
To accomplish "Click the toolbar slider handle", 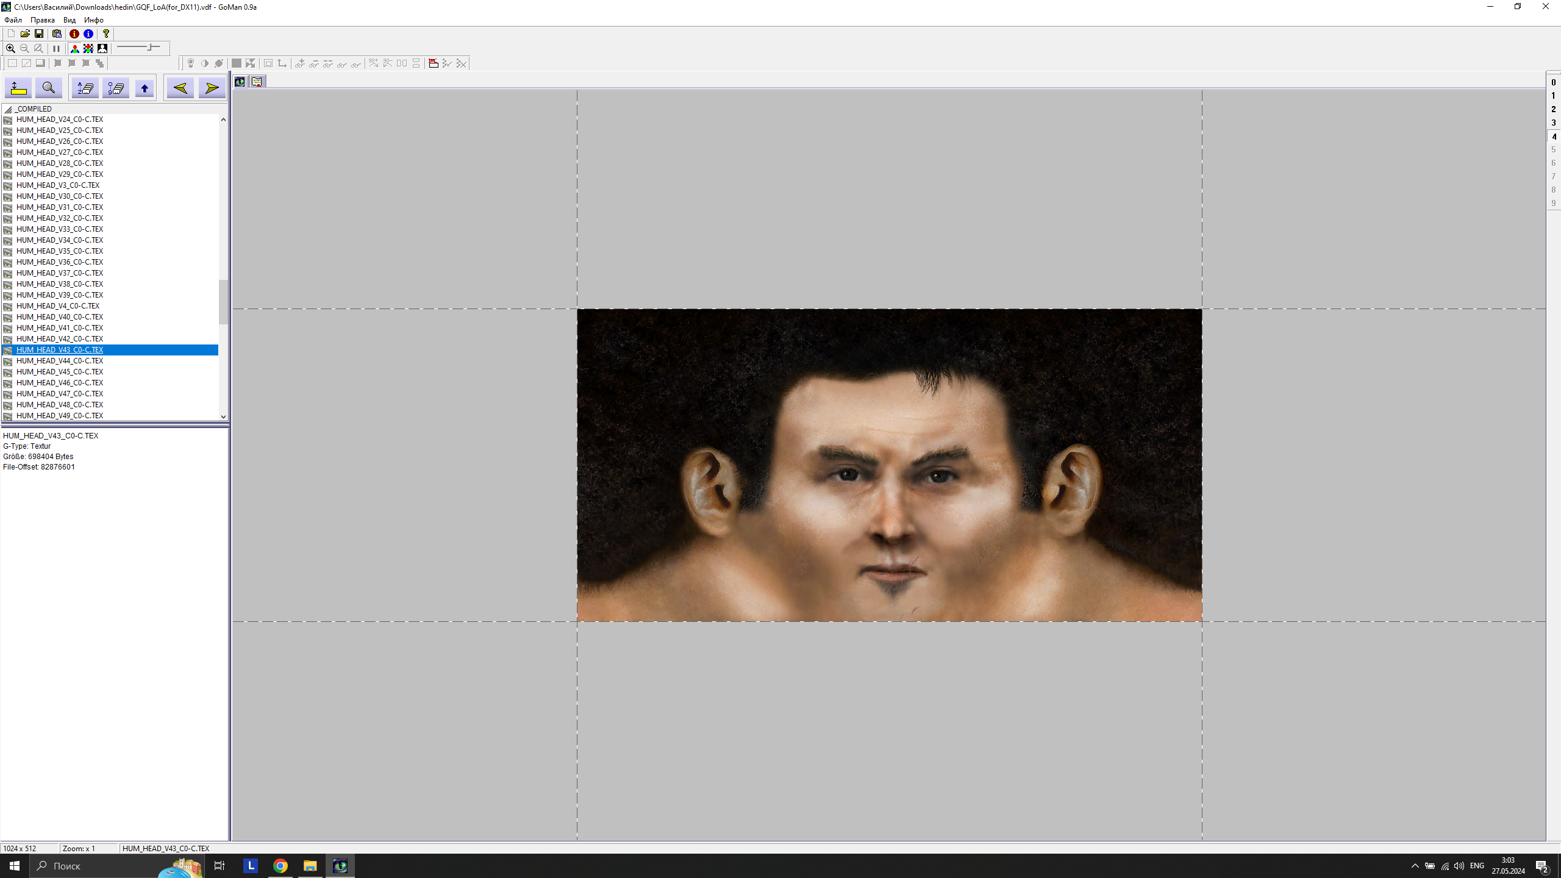I will (150, 47).
